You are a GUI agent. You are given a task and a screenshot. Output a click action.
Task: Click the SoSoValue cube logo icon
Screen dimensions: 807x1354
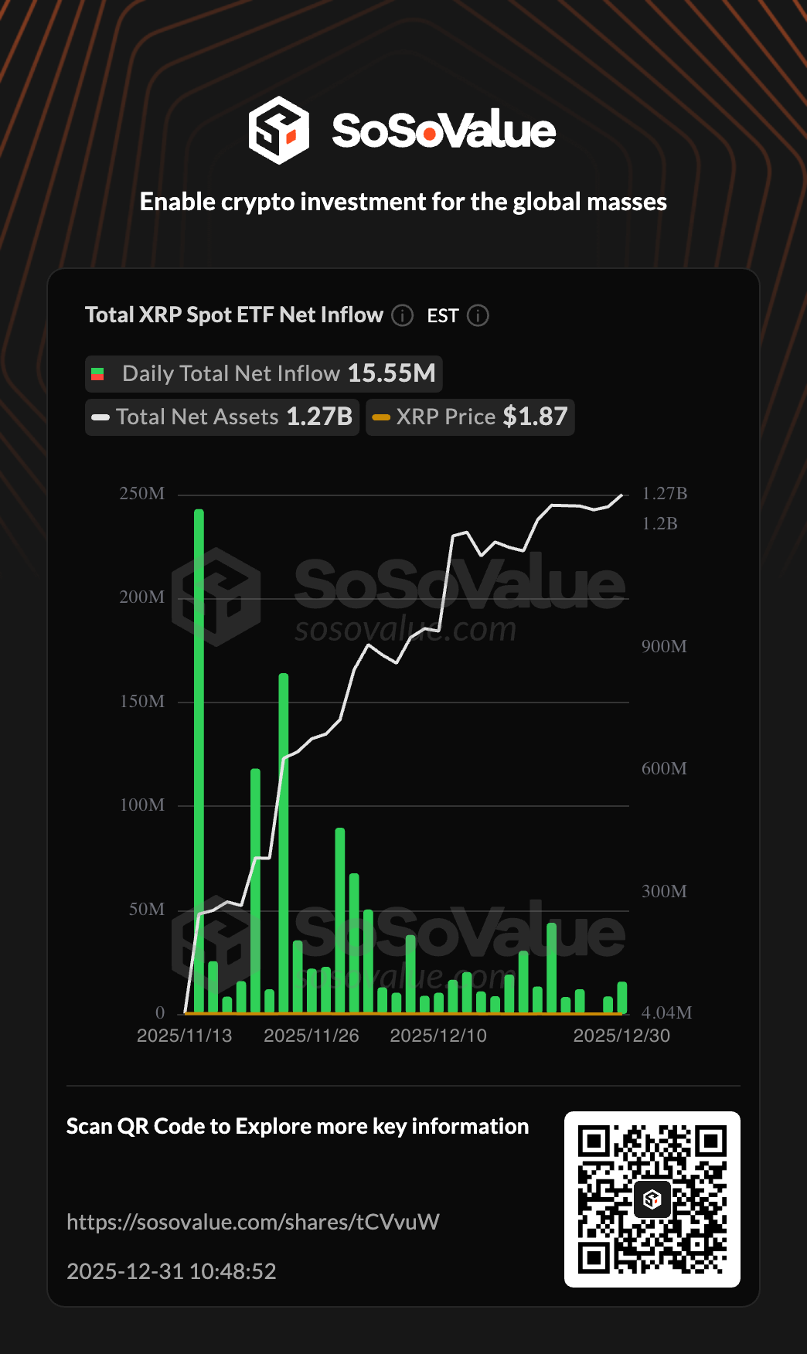[278, 130]
